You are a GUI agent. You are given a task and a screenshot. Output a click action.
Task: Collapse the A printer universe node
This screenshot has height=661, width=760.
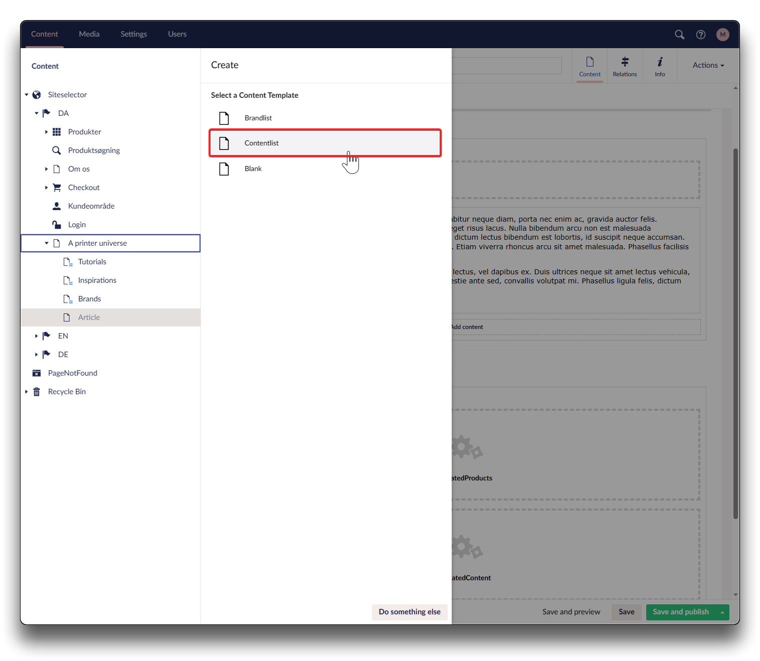point(47,243)
